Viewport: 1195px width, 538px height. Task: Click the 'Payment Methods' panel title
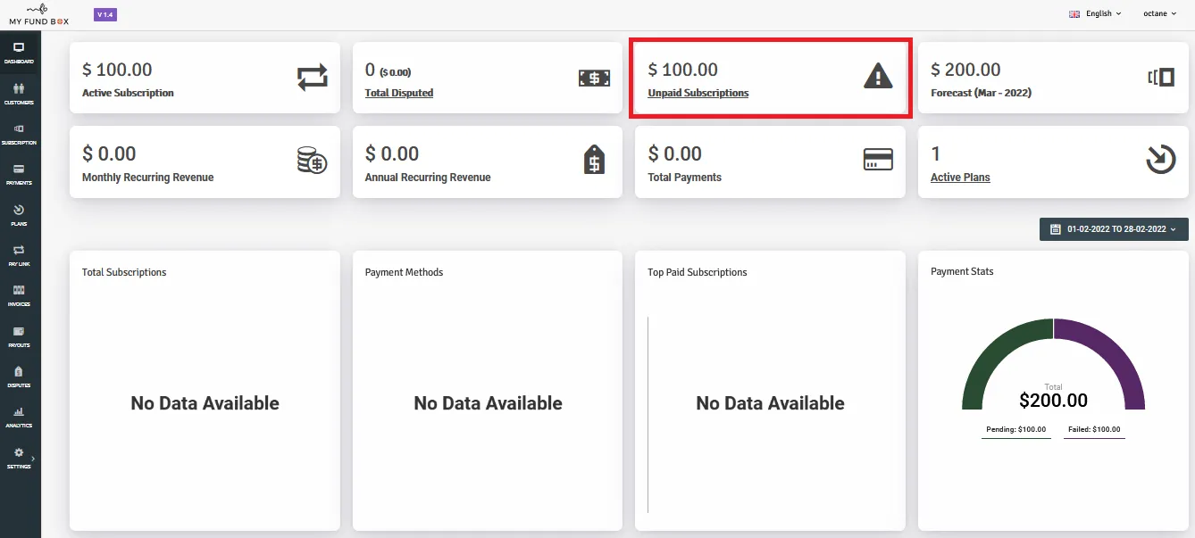pyautogui.click(x=404, y=272)
